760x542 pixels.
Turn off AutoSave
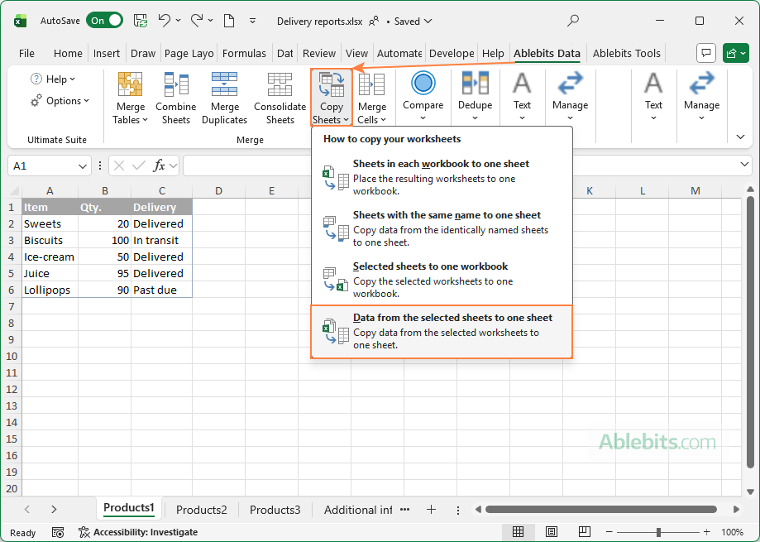coord(104,21)
